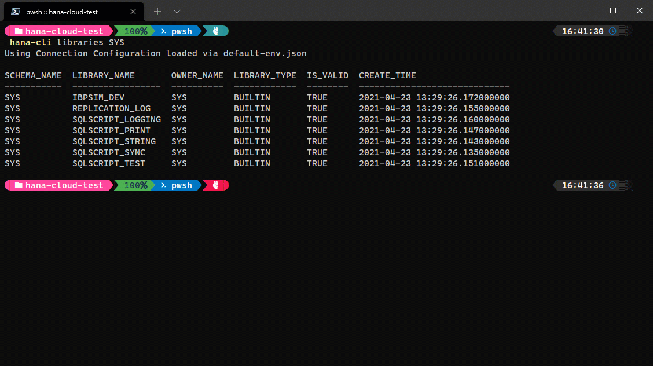The height and width of the screenshot is (366, 653).
Task: Close the pwsh :: hana-cloud-test tab
Action: click(x=133, y=11)
